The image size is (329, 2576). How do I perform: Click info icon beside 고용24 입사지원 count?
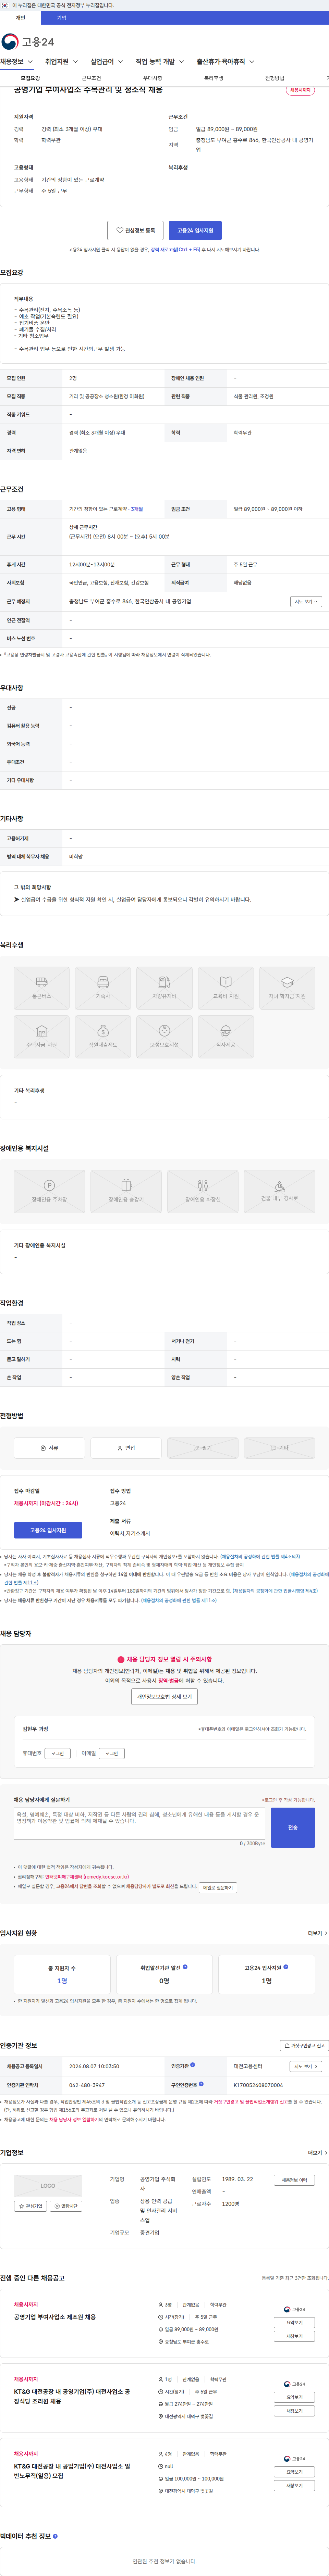point(286,1967)
